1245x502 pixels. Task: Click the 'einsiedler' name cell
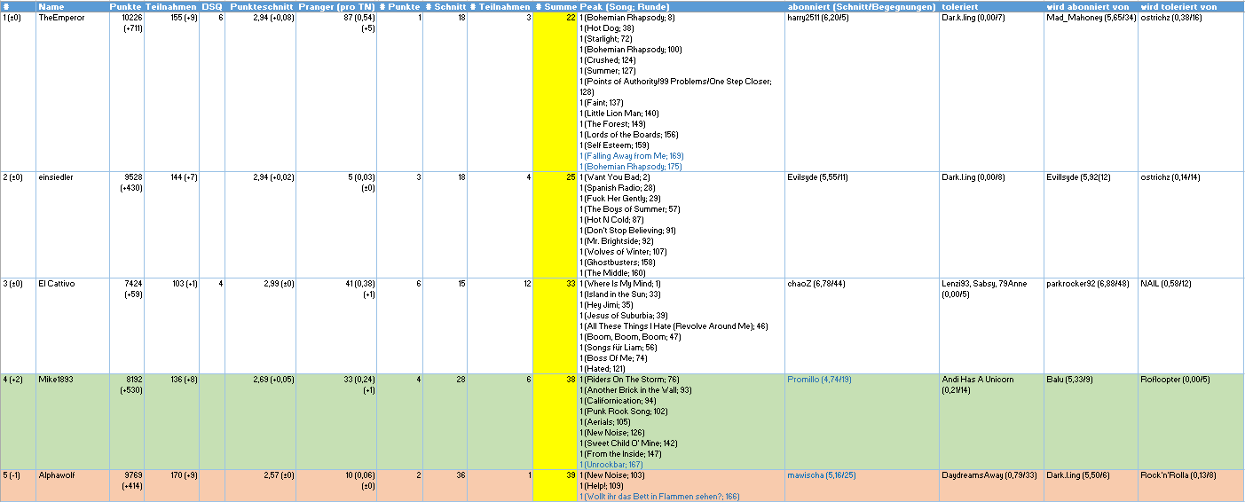pyautogui.click(x=56, y=177)
